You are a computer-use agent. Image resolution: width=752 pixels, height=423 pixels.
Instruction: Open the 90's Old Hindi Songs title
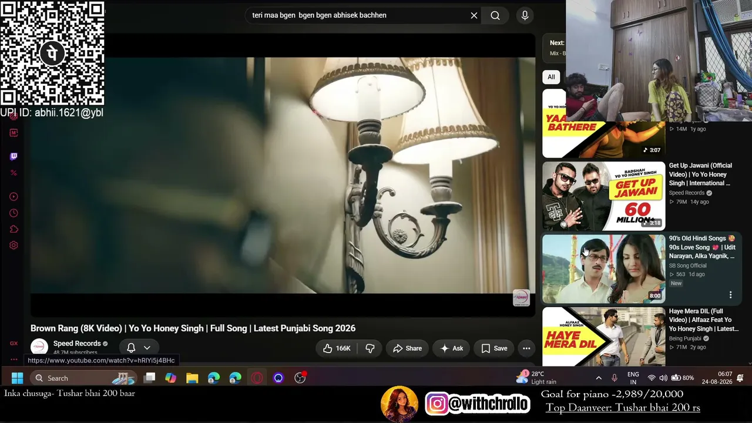coord(702,247)
